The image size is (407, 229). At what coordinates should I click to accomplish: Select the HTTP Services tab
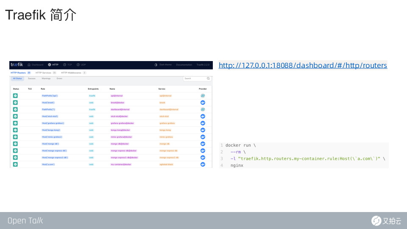coord(46,73)
